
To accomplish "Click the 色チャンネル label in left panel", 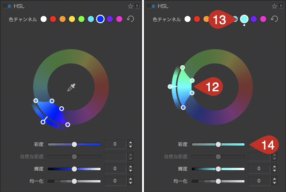I will point(23,19).
